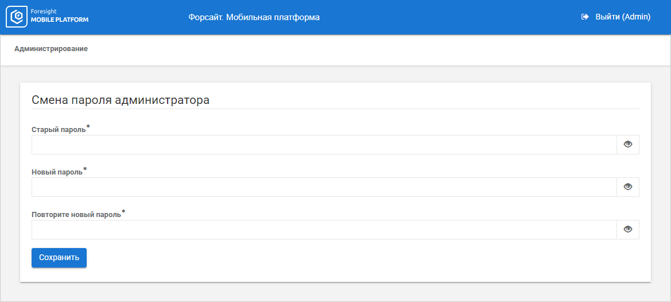Click the Повторите новый пароль label
Viewport: 671px width, 302px height.
pyautogui.click(x=76, y=215)
